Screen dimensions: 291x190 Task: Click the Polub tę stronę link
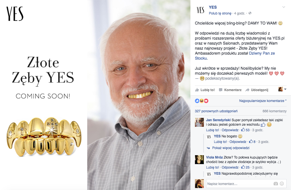(x=220, y=13)
